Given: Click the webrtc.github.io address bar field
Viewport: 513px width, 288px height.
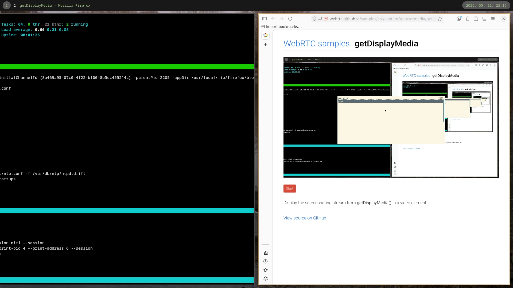Looking at the screenshot, I should 382,19.
